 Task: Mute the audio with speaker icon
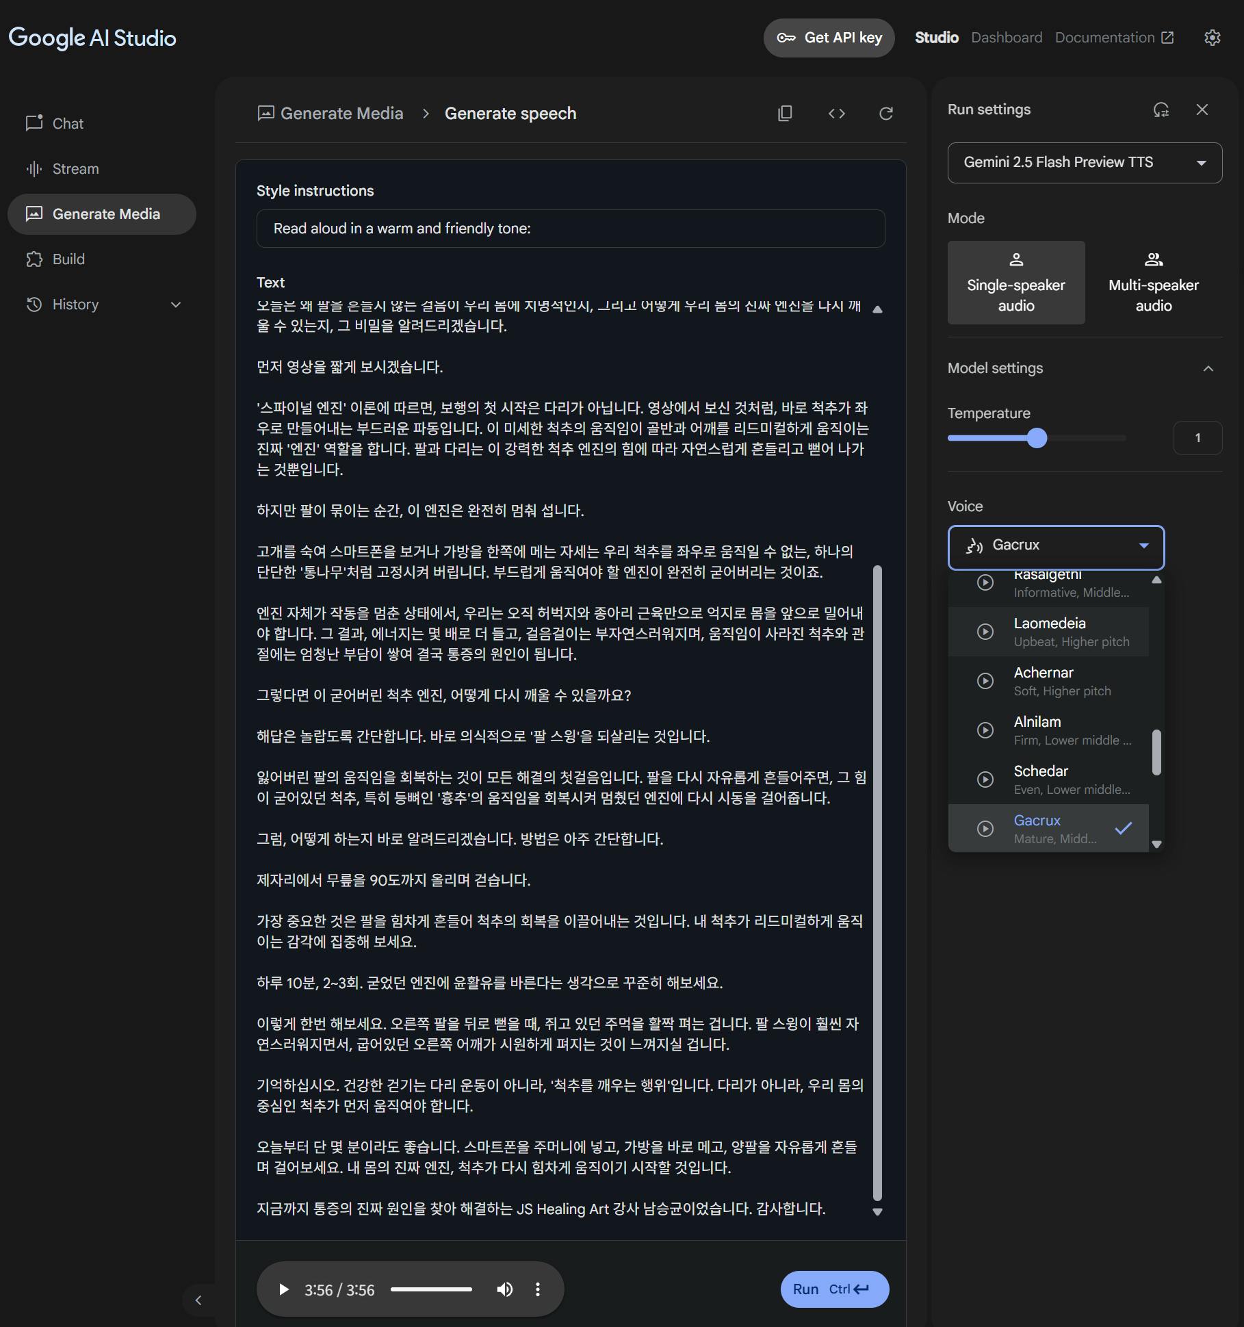click(504, 1290)
